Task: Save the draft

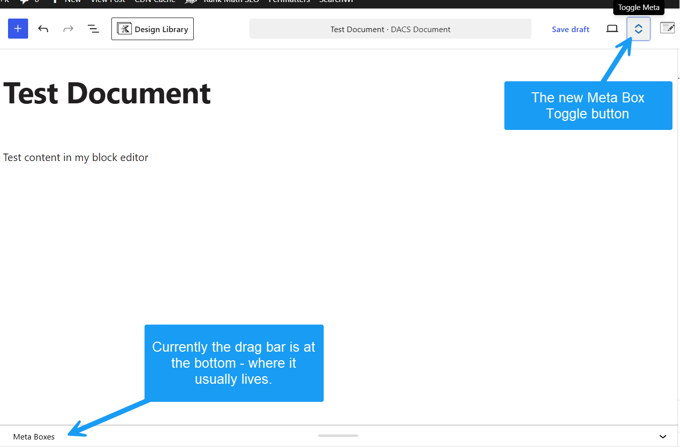Action: pyautogui.click(x=571, y=29)
